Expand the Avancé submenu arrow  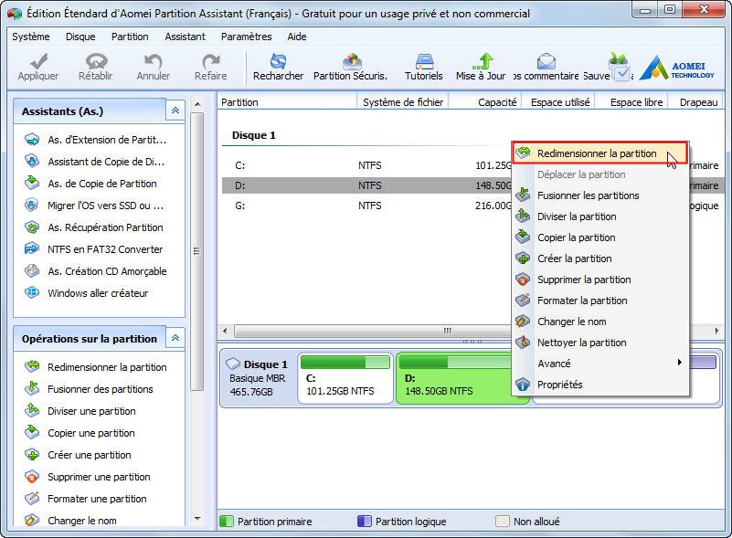click(x=680, y=363)
